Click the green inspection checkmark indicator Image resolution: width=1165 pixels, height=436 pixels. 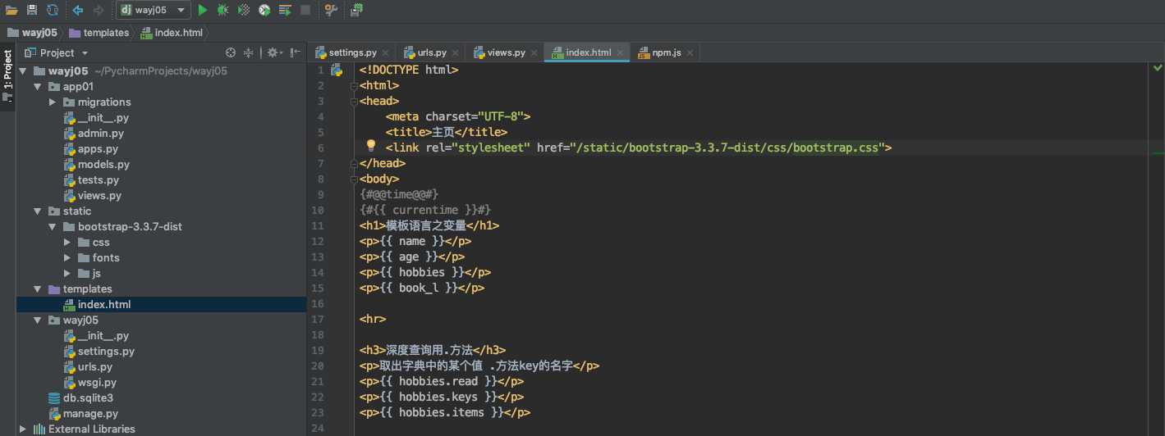pos(1157,70)
